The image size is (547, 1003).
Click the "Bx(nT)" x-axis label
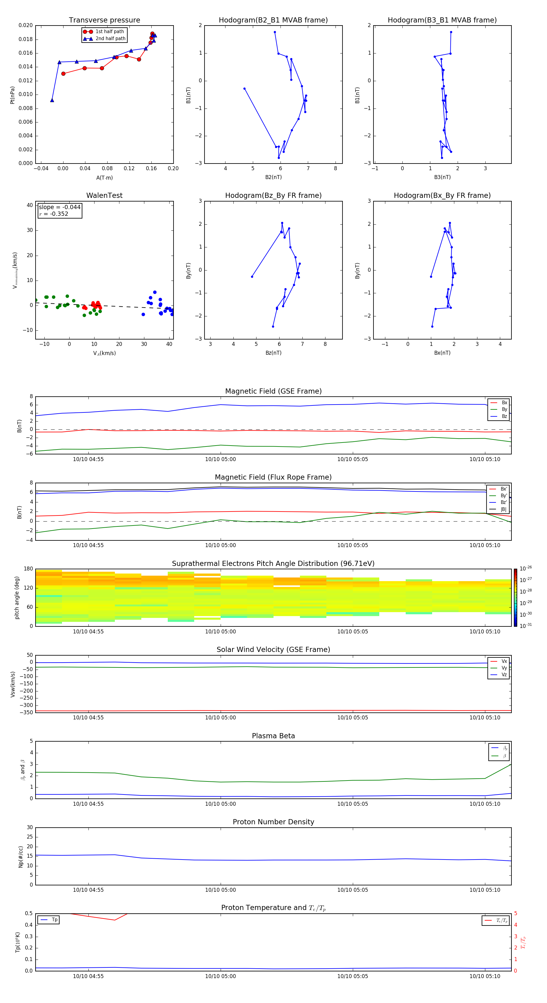coord(442,353)
